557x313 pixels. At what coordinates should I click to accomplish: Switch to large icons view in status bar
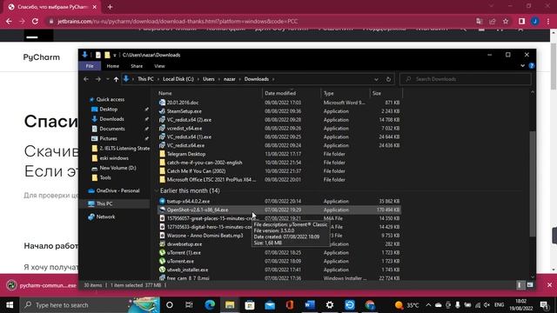[x=530, y=285]
